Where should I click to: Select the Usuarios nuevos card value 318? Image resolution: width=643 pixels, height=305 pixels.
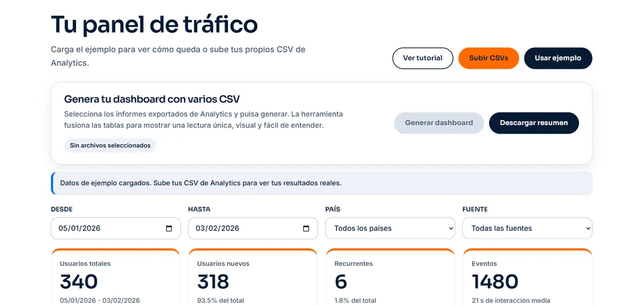tap(213, 281)
